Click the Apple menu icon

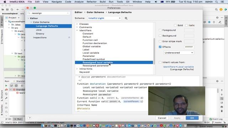(5, 2)
